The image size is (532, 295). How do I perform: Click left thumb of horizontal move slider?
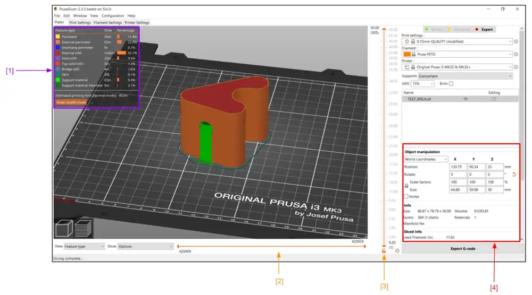pyautogui.click(x=178, y=246)
